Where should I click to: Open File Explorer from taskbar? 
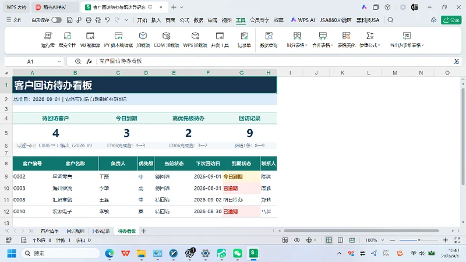141,253
